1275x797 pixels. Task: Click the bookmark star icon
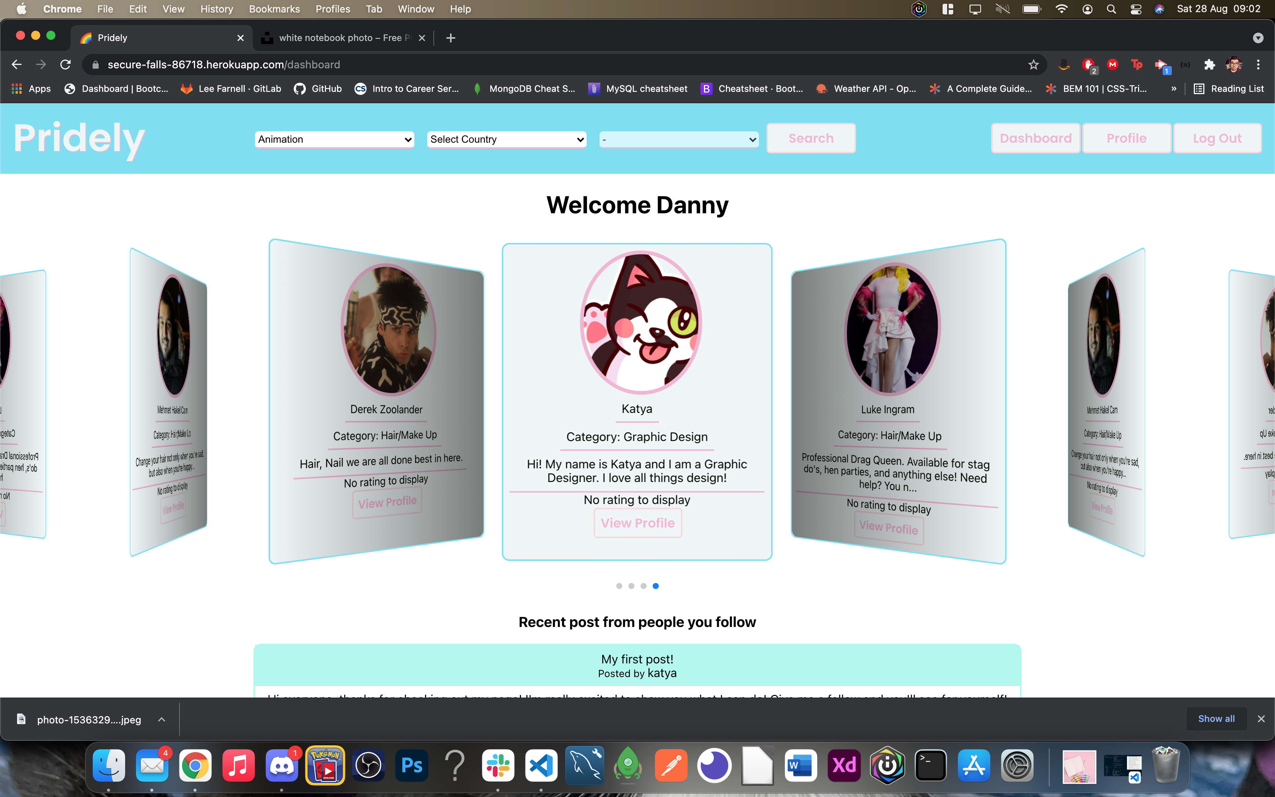(1033, 64)
